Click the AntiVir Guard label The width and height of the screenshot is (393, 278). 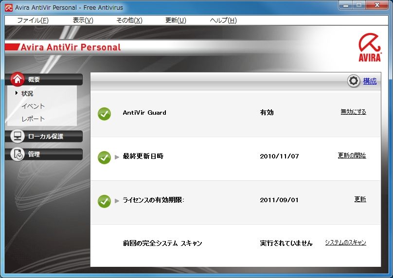click(144, 112)
